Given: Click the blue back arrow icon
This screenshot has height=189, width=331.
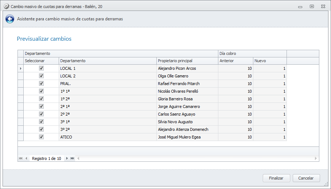Looking at the screenshot, I should point(10,19).
